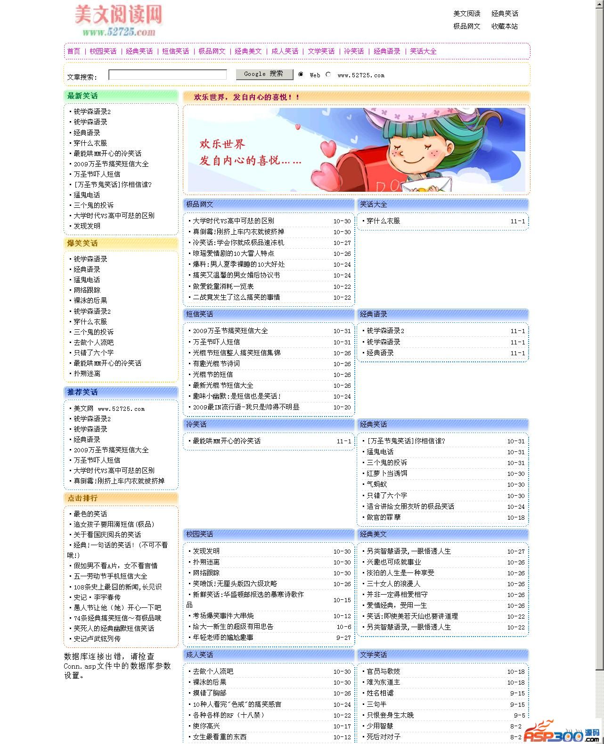Open 美文网 www.52725.com link in 推荐笑话
This screenshot has width=604, height=744.
click(109, 409)
